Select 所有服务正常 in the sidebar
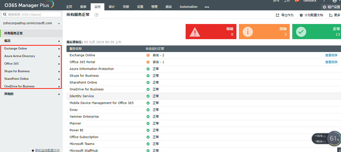 pos(31,33)
